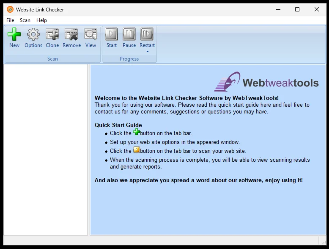This screenshot has width=329, height=249.
Task: Open the Scan menu
Action: pos(25,20)
